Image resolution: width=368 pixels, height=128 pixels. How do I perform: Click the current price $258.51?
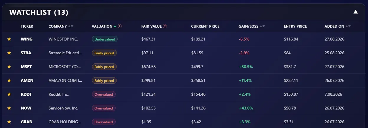pyautogui.click(x=198, y=80)
